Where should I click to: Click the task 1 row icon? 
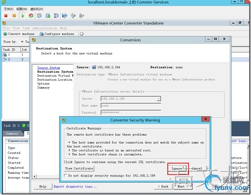[5, 55]
